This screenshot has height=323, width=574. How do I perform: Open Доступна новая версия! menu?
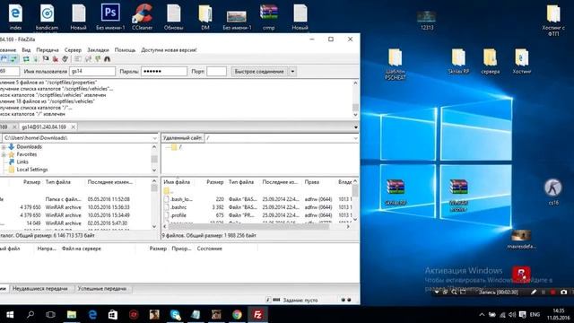pyautogui.click(x=169, y=50)
